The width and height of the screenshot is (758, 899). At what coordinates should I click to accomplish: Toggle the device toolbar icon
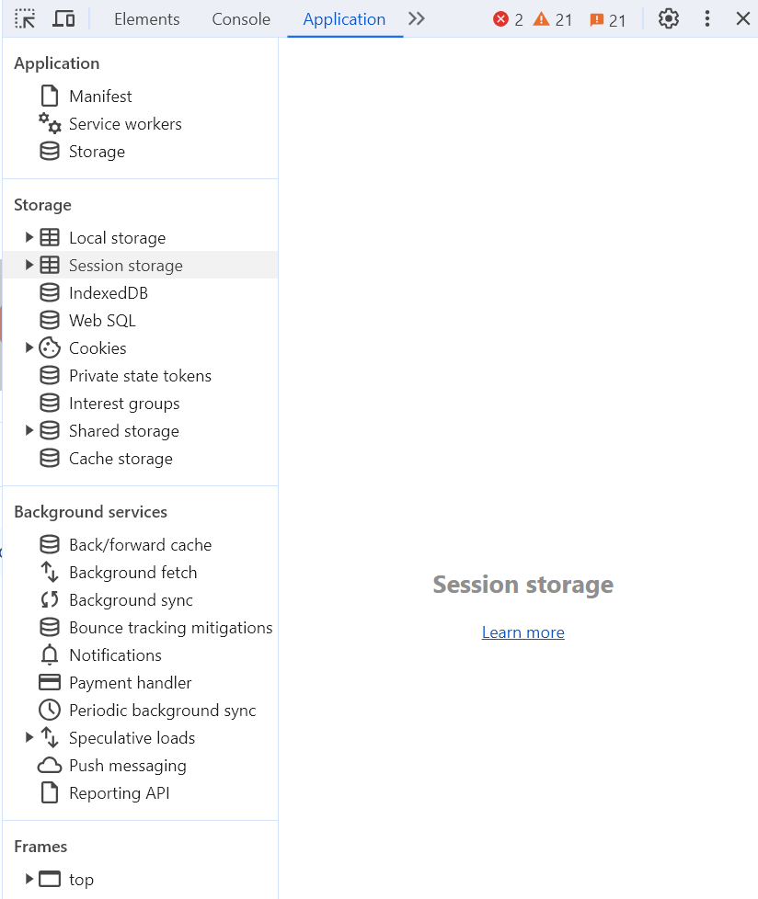coord(63,18)
